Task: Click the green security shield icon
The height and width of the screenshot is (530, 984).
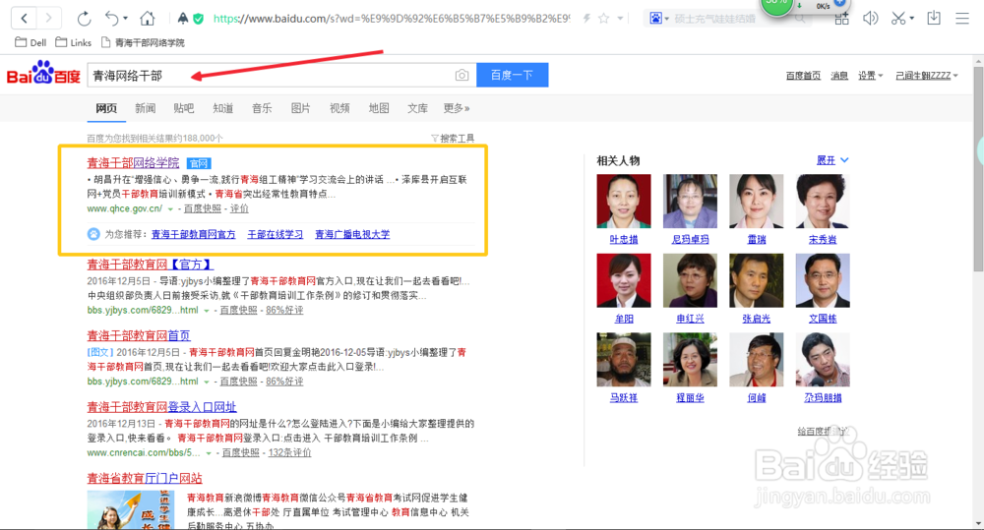Action: tap(199, 19)
